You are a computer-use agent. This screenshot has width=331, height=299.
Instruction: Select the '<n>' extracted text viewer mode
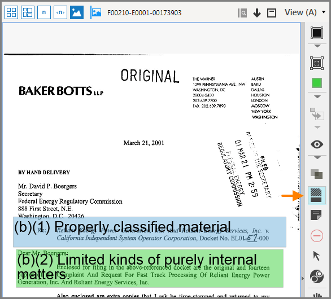(x=60, y=12)
